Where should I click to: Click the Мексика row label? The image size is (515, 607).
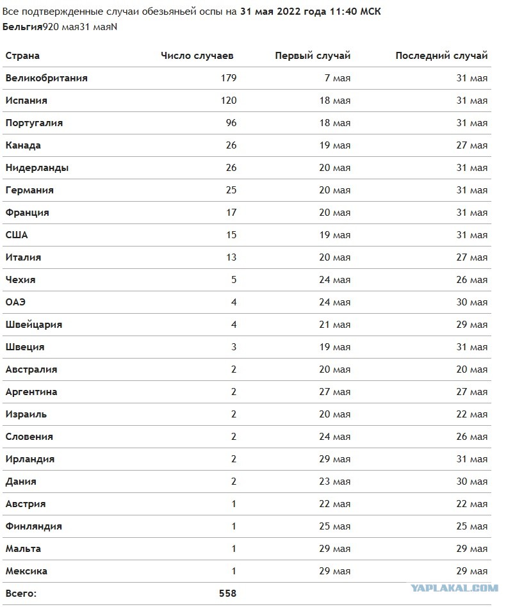click(x=26, y=571)
